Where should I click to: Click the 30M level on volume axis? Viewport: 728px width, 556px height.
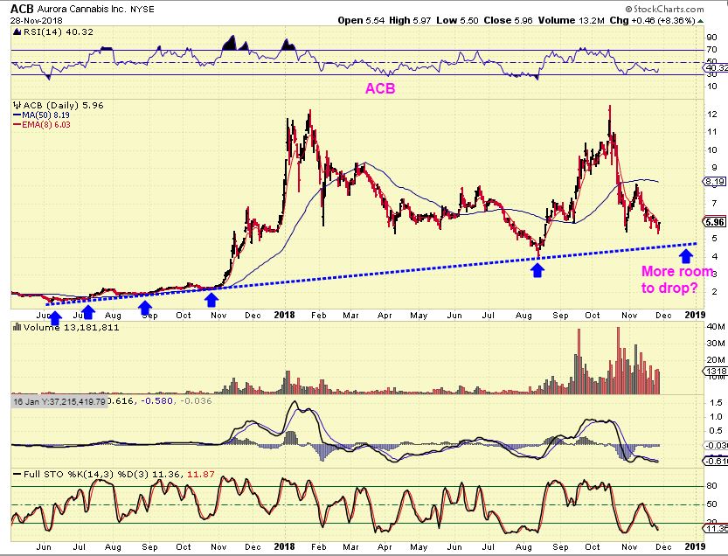click(716, 344)
